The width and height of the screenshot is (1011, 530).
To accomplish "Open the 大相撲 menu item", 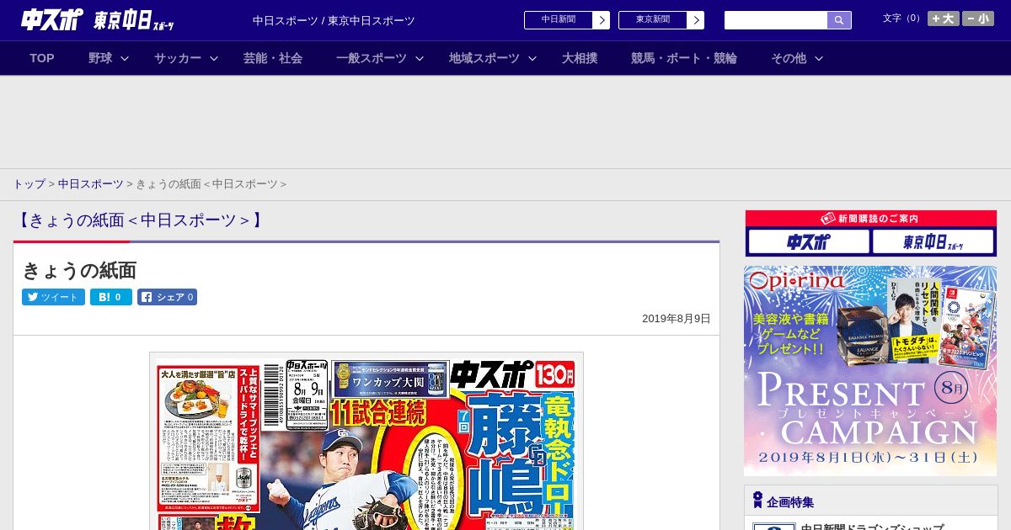I will (580, 58).
